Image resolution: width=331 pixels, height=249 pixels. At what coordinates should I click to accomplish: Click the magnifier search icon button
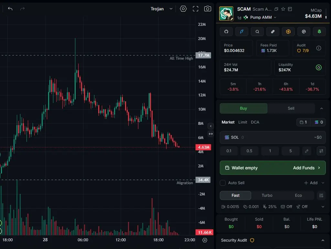pos(257,32)
